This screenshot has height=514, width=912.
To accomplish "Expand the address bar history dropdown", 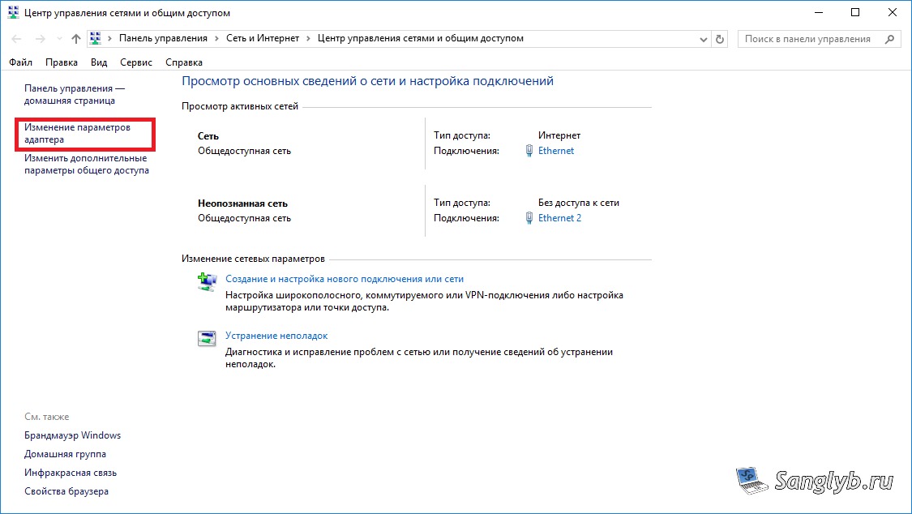I will (703, 39).
